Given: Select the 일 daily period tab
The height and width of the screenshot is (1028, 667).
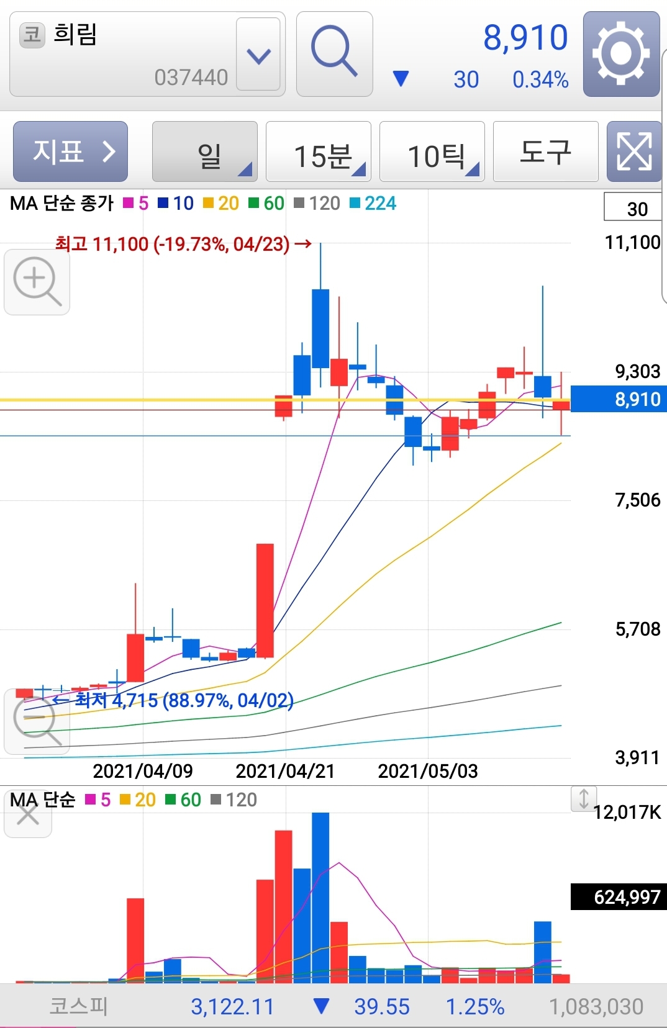Looking at the screenshot, I should (205, 151).
